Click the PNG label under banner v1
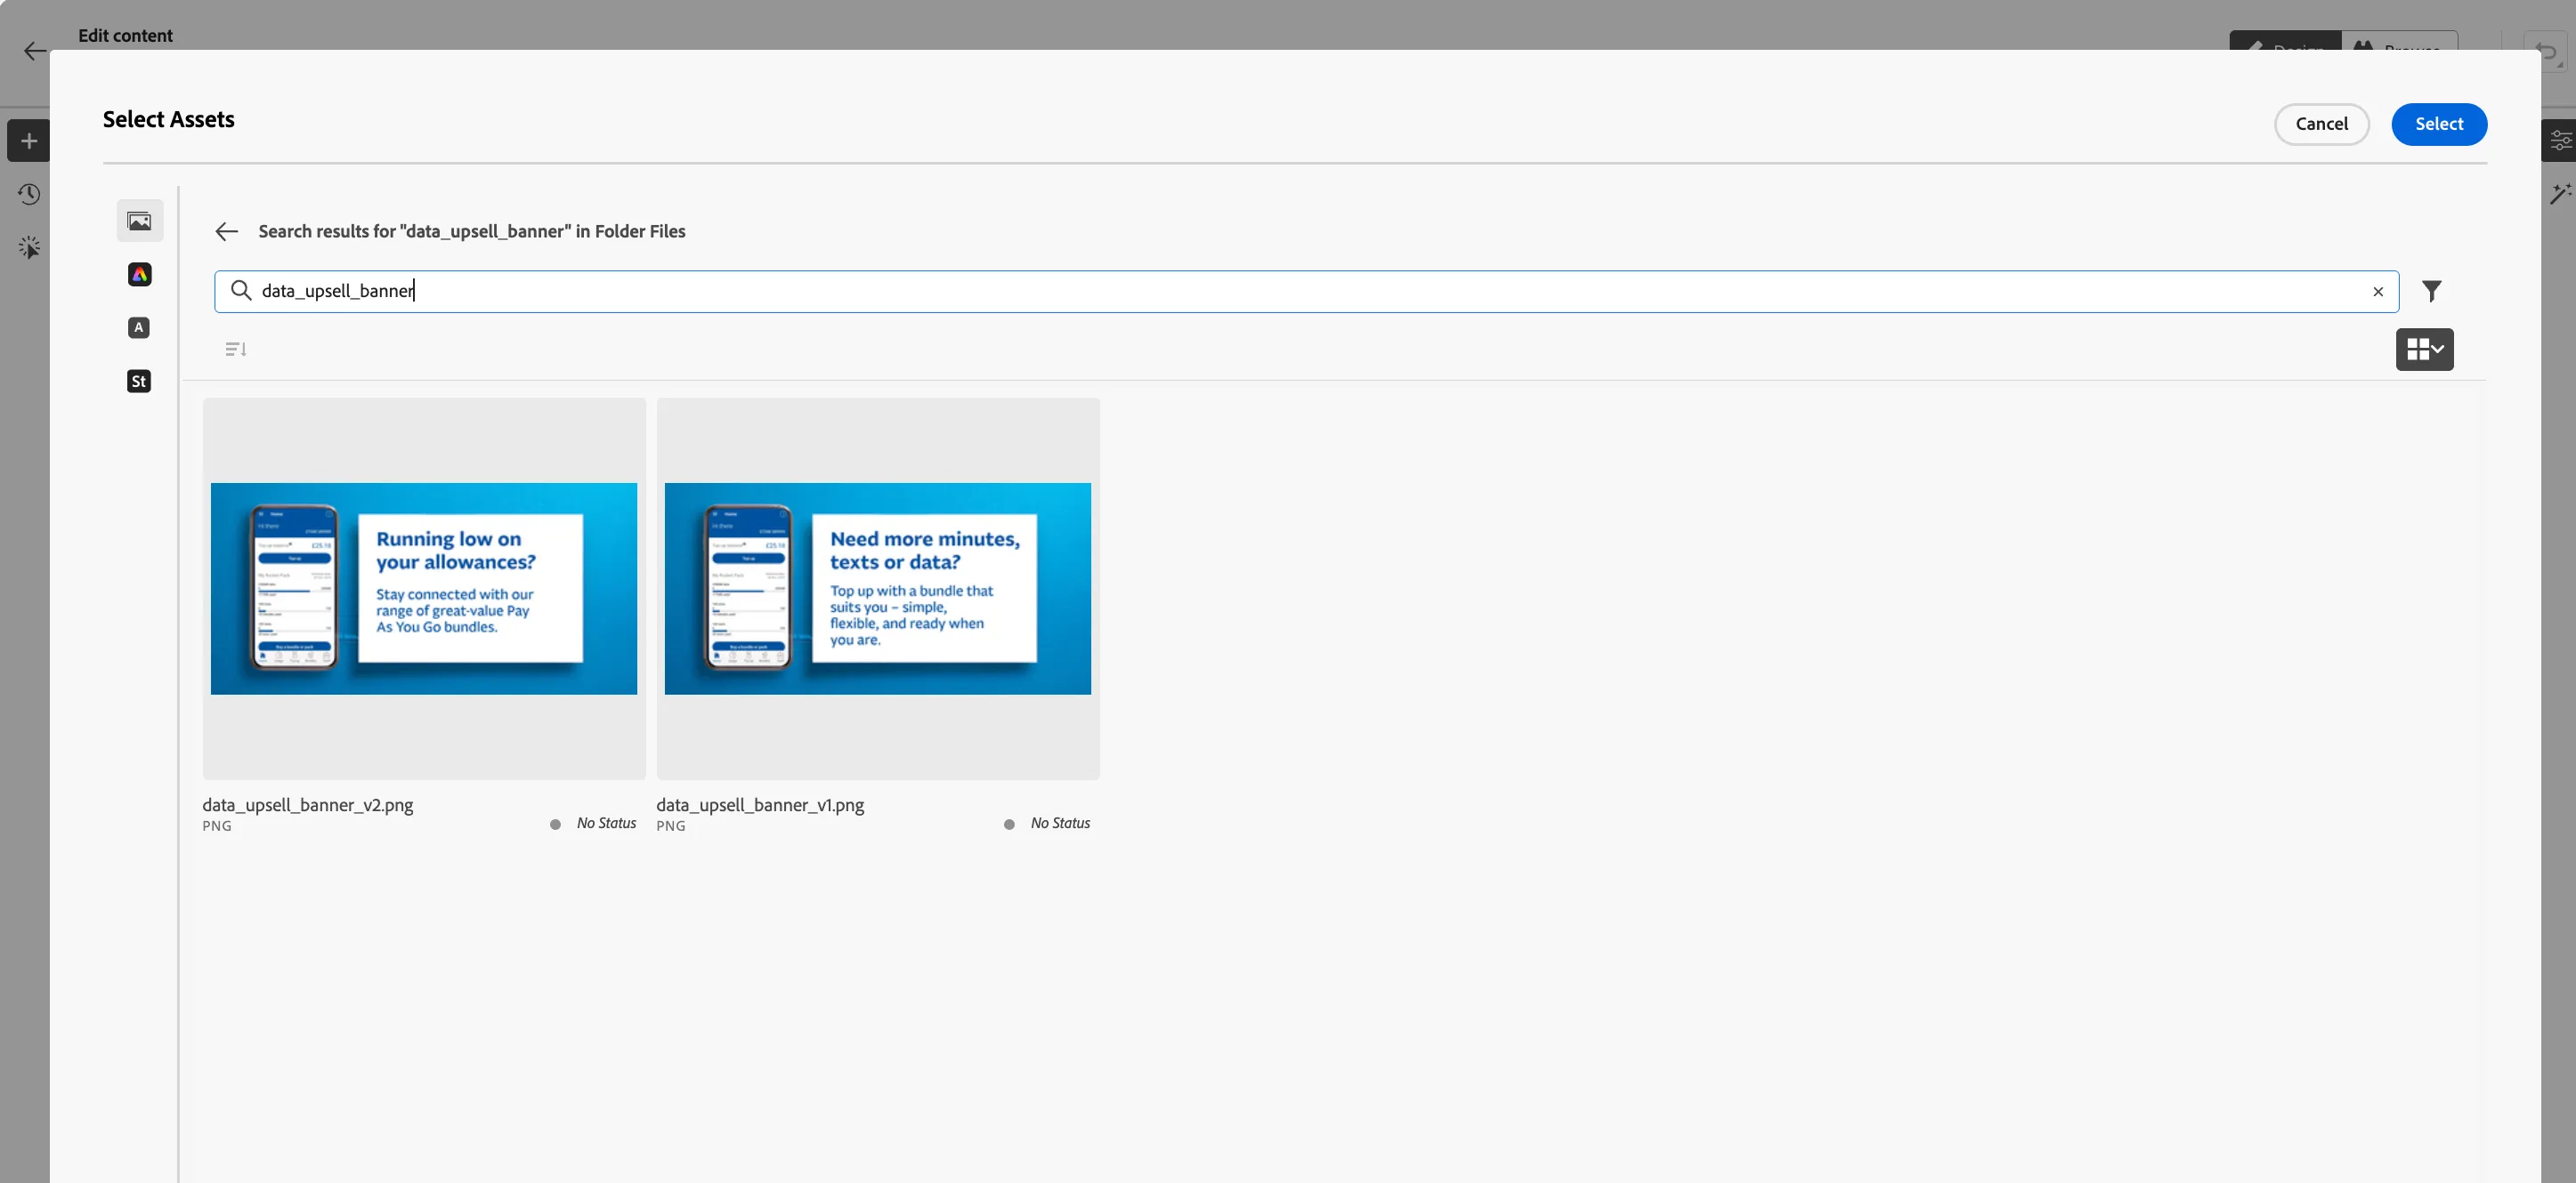 tap(671, 826)
